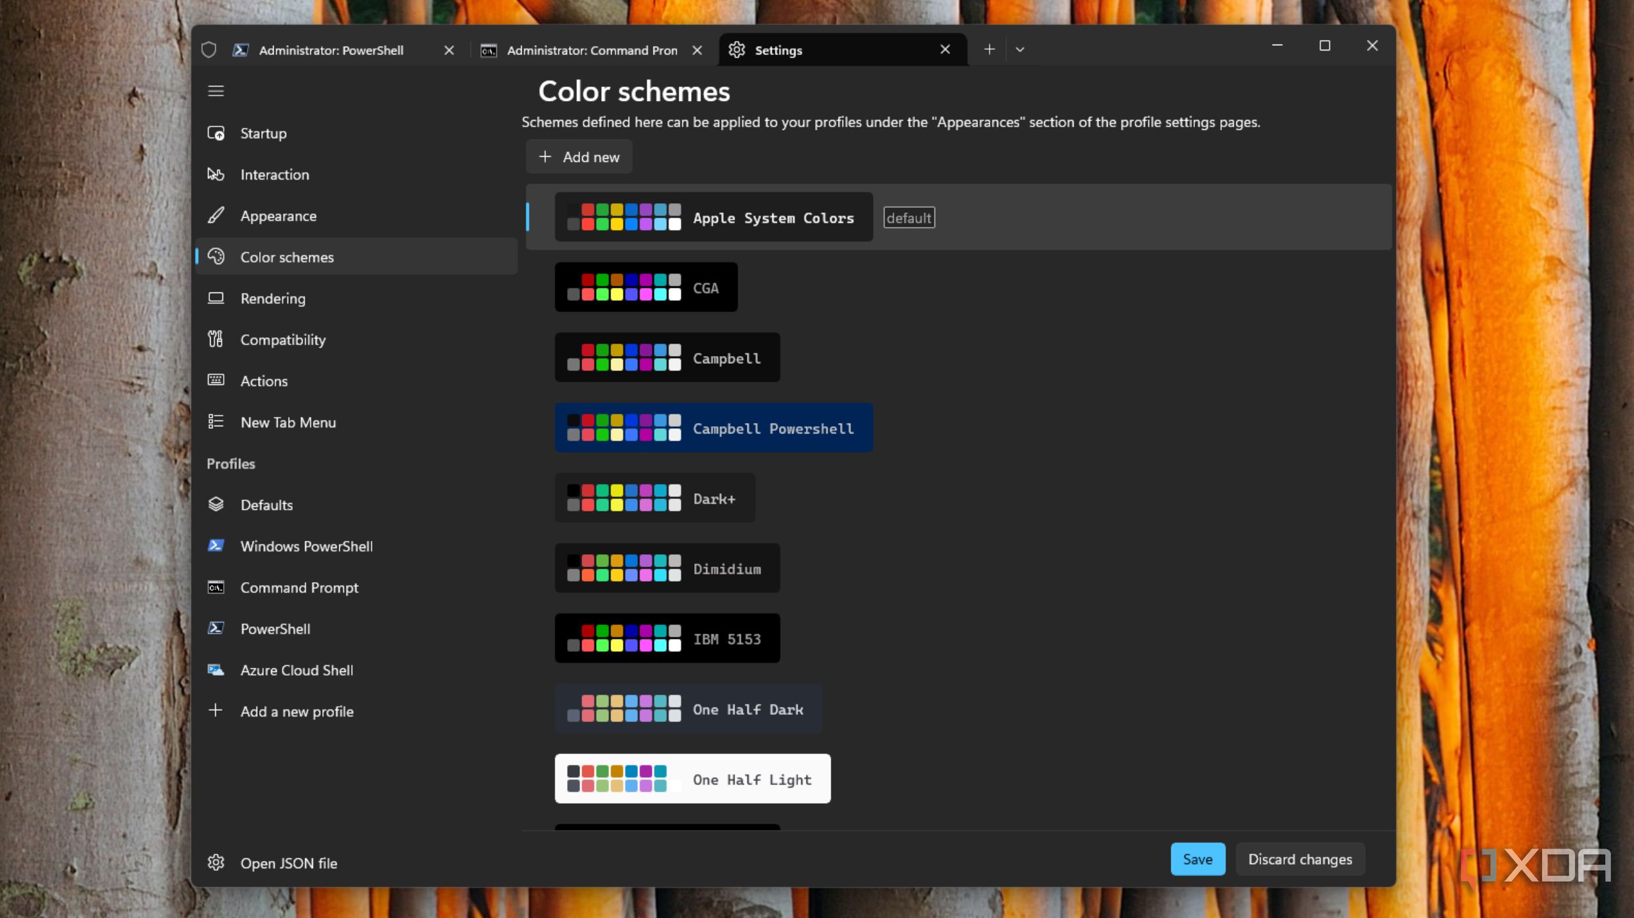Viewport: 1634px width, 918px height.
Task: Click the Compatibility icon in sidebar
Action: [x=216, y=339]
